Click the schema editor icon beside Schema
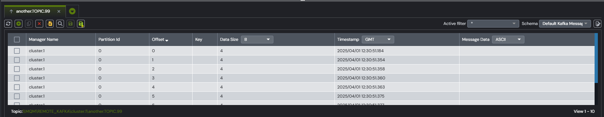604x117 pixels. pyautogui.click(x=597, y=24)
